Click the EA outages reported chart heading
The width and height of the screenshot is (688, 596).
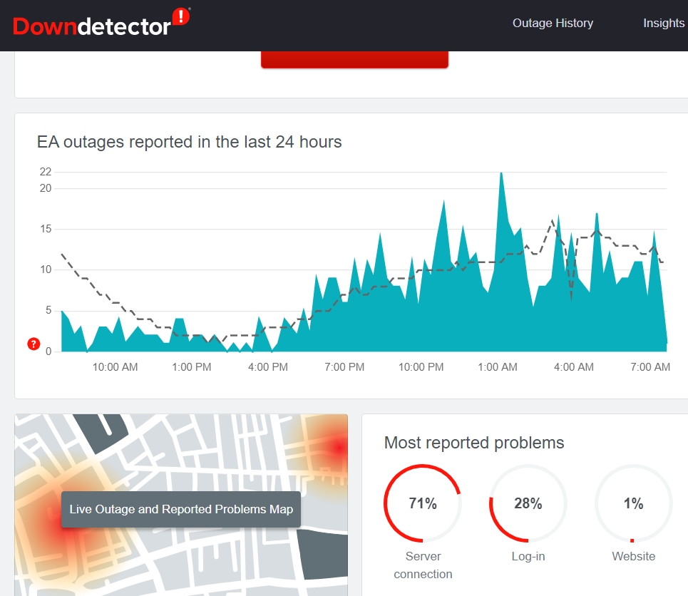190,142
